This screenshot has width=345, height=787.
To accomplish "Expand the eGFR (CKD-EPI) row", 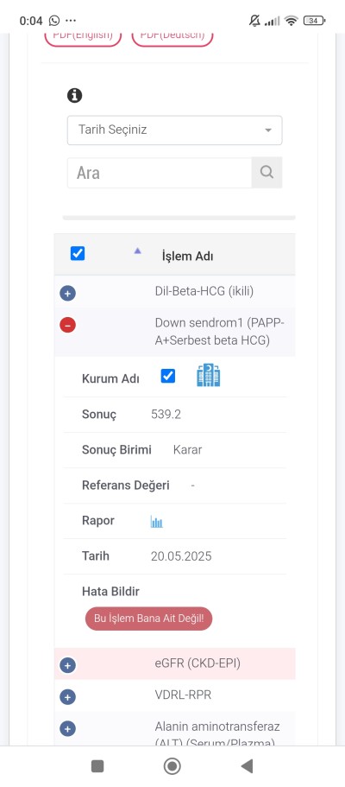I will point(67,665).
